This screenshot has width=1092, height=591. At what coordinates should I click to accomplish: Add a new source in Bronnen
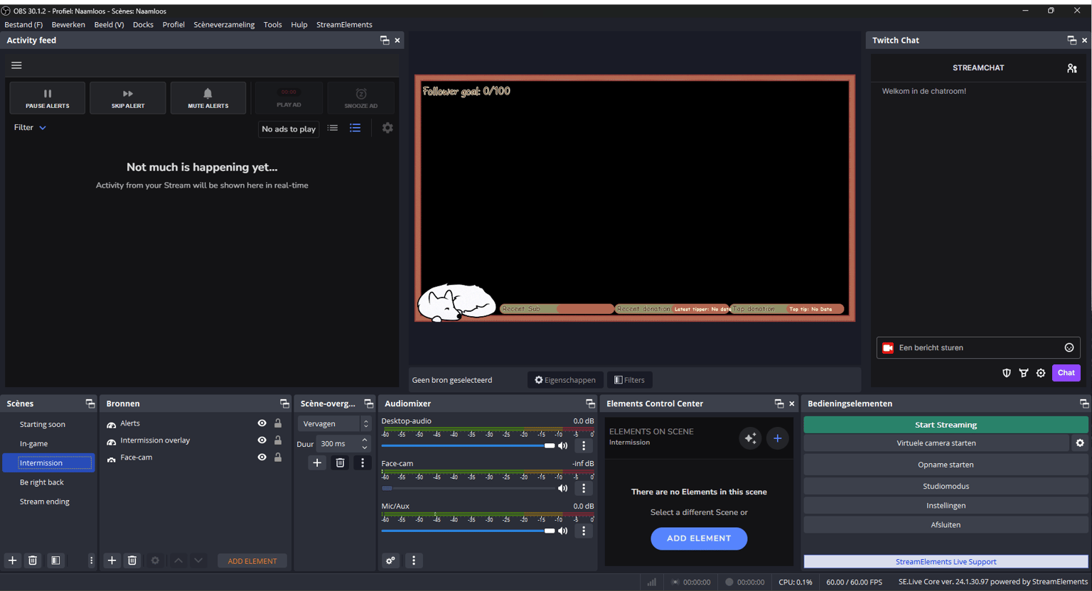pyautogui.click(x=112, y=560)
